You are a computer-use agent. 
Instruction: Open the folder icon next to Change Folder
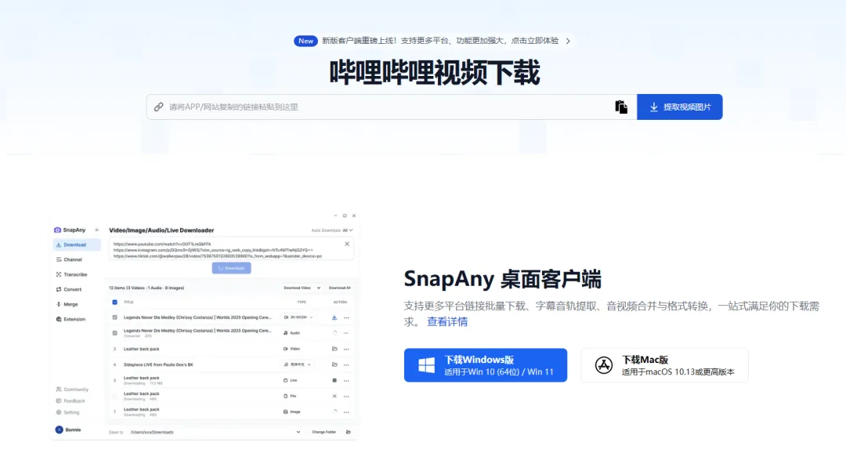(348, 432)
